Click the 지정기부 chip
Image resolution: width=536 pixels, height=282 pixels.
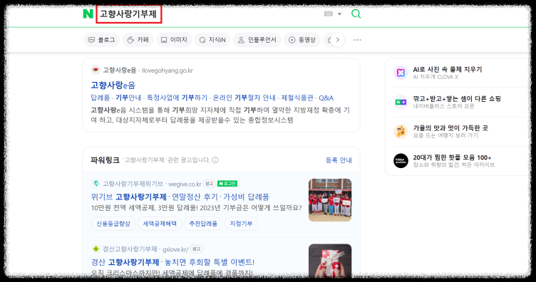[241, 224]
